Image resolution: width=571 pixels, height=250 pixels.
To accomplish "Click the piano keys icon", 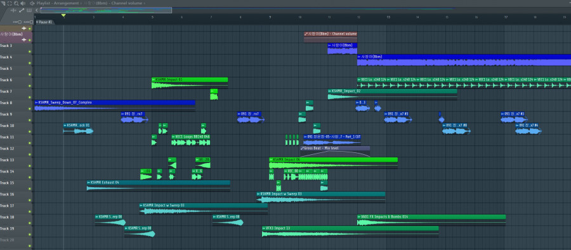I will pyautogui.click(x=29, y=10).
